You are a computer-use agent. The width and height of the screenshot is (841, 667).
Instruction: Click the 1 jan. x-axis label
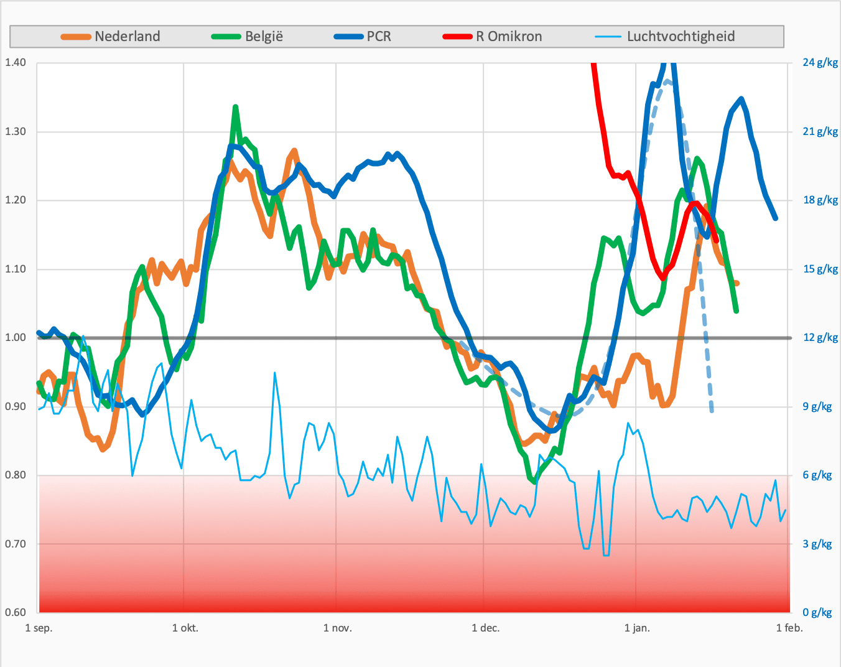[637, 628]
